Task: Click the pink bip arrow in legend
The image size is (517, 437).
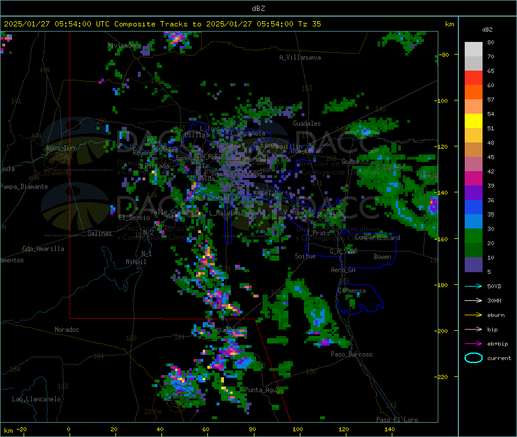Action: coord(473,329)
